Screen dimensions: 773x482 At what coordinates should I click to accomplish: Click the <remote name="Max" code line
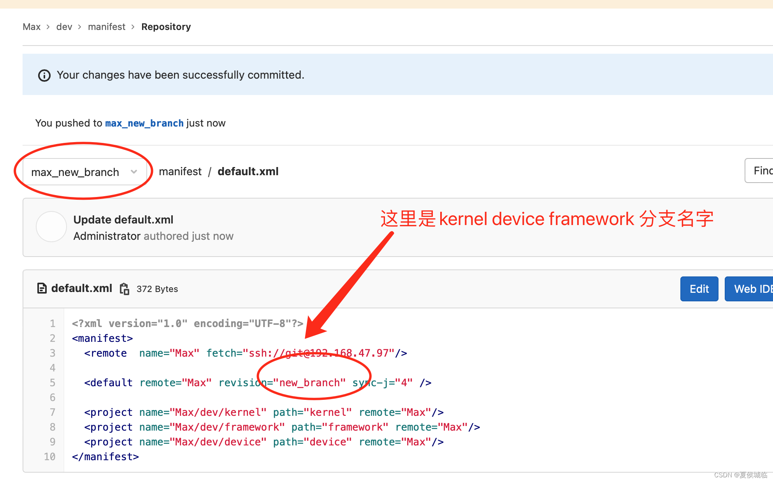click(246, 353)
